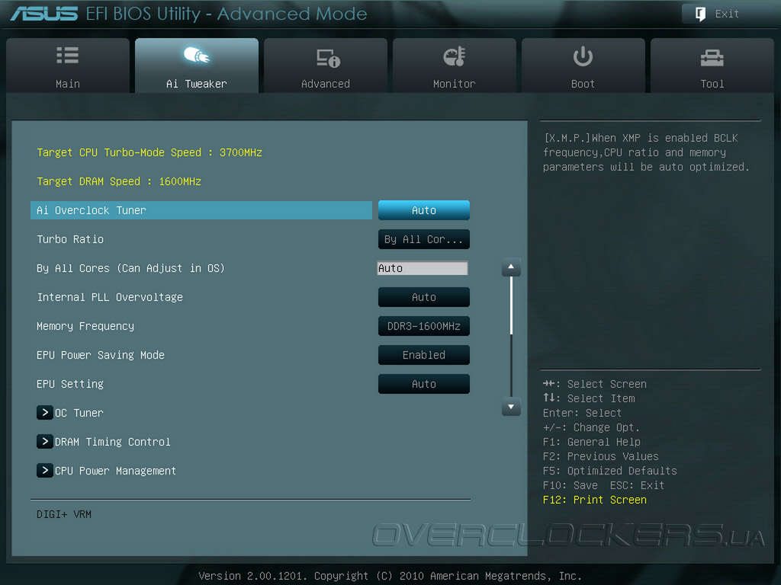Click Target CPU Turbo-Mode Speed text
This screenshot has height=585, width=781.
click(x=149, y=152)
